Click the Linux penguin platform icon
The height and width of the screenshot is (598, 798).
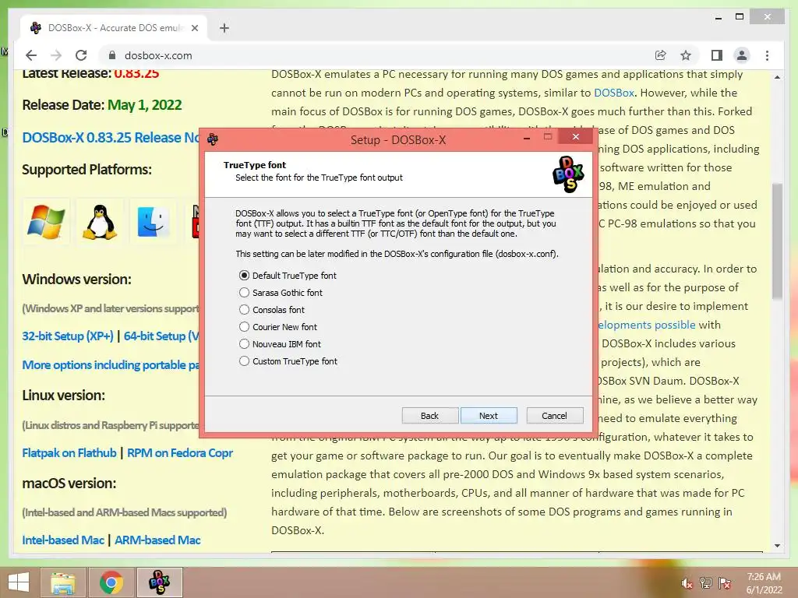[x=100, y=222]
